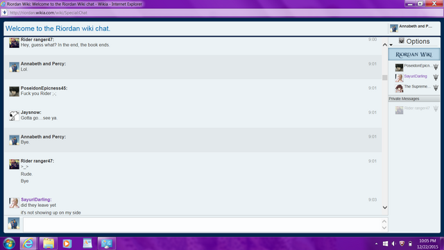Launch the media player taskbar icon
Image resolution: width=444 pixels, height=250 pixels.
(x=67, y=243)
